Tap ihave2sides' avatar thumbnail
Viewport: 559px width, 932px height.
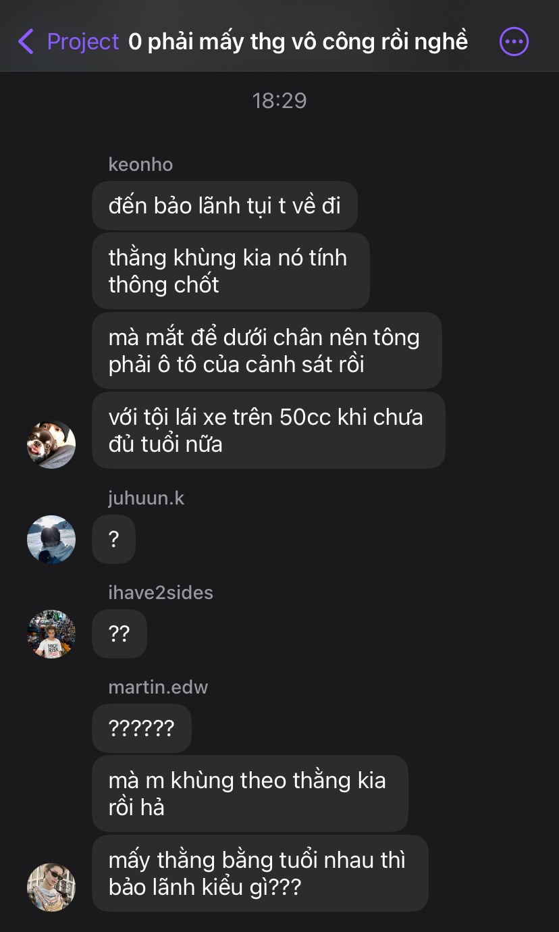51,633
